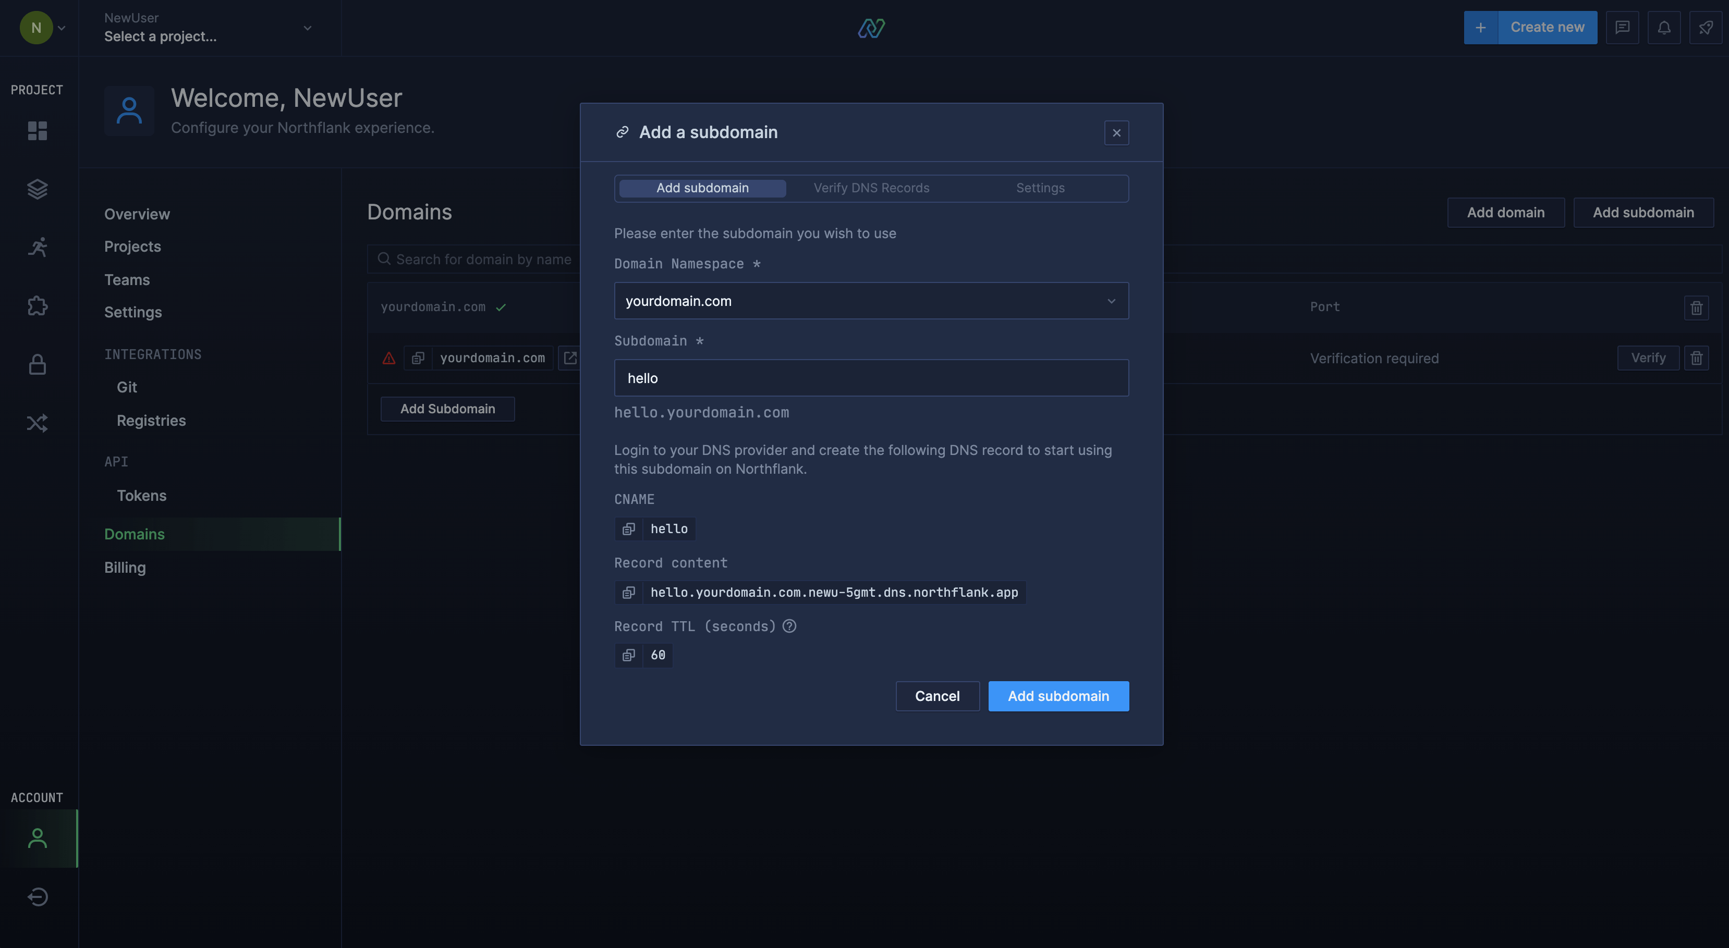Open the Domain Namespace dropdown
1729x948 pixels.
point(871,301)
